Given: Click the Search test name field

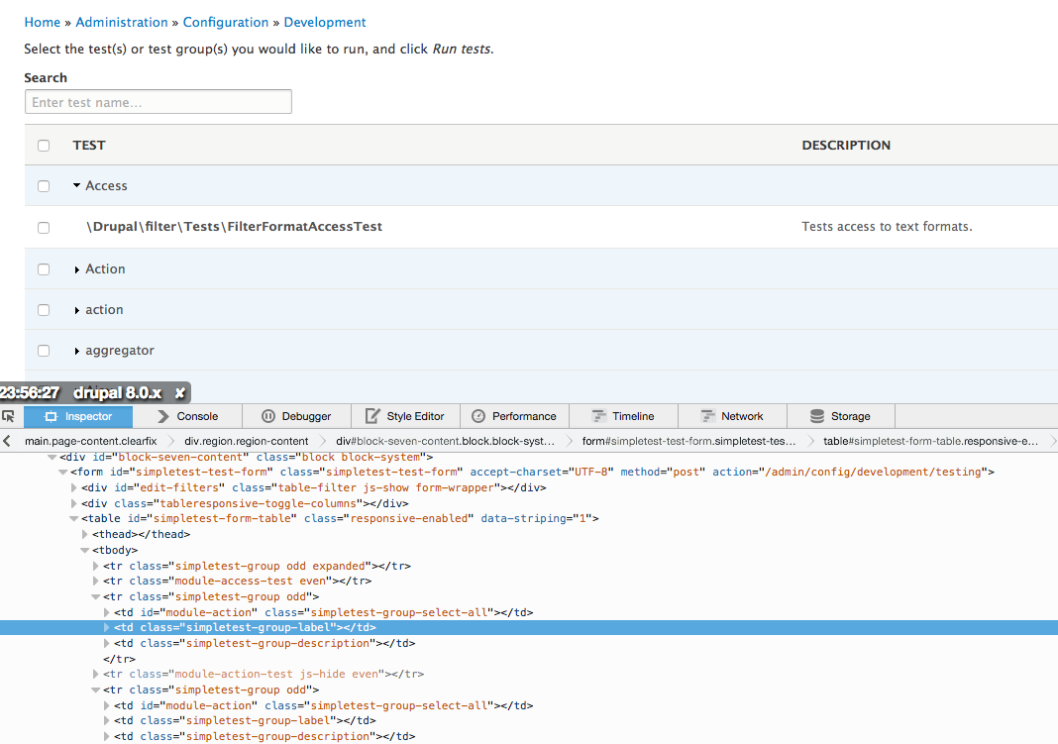Looking at the screenshot, I should click(159, 102).
